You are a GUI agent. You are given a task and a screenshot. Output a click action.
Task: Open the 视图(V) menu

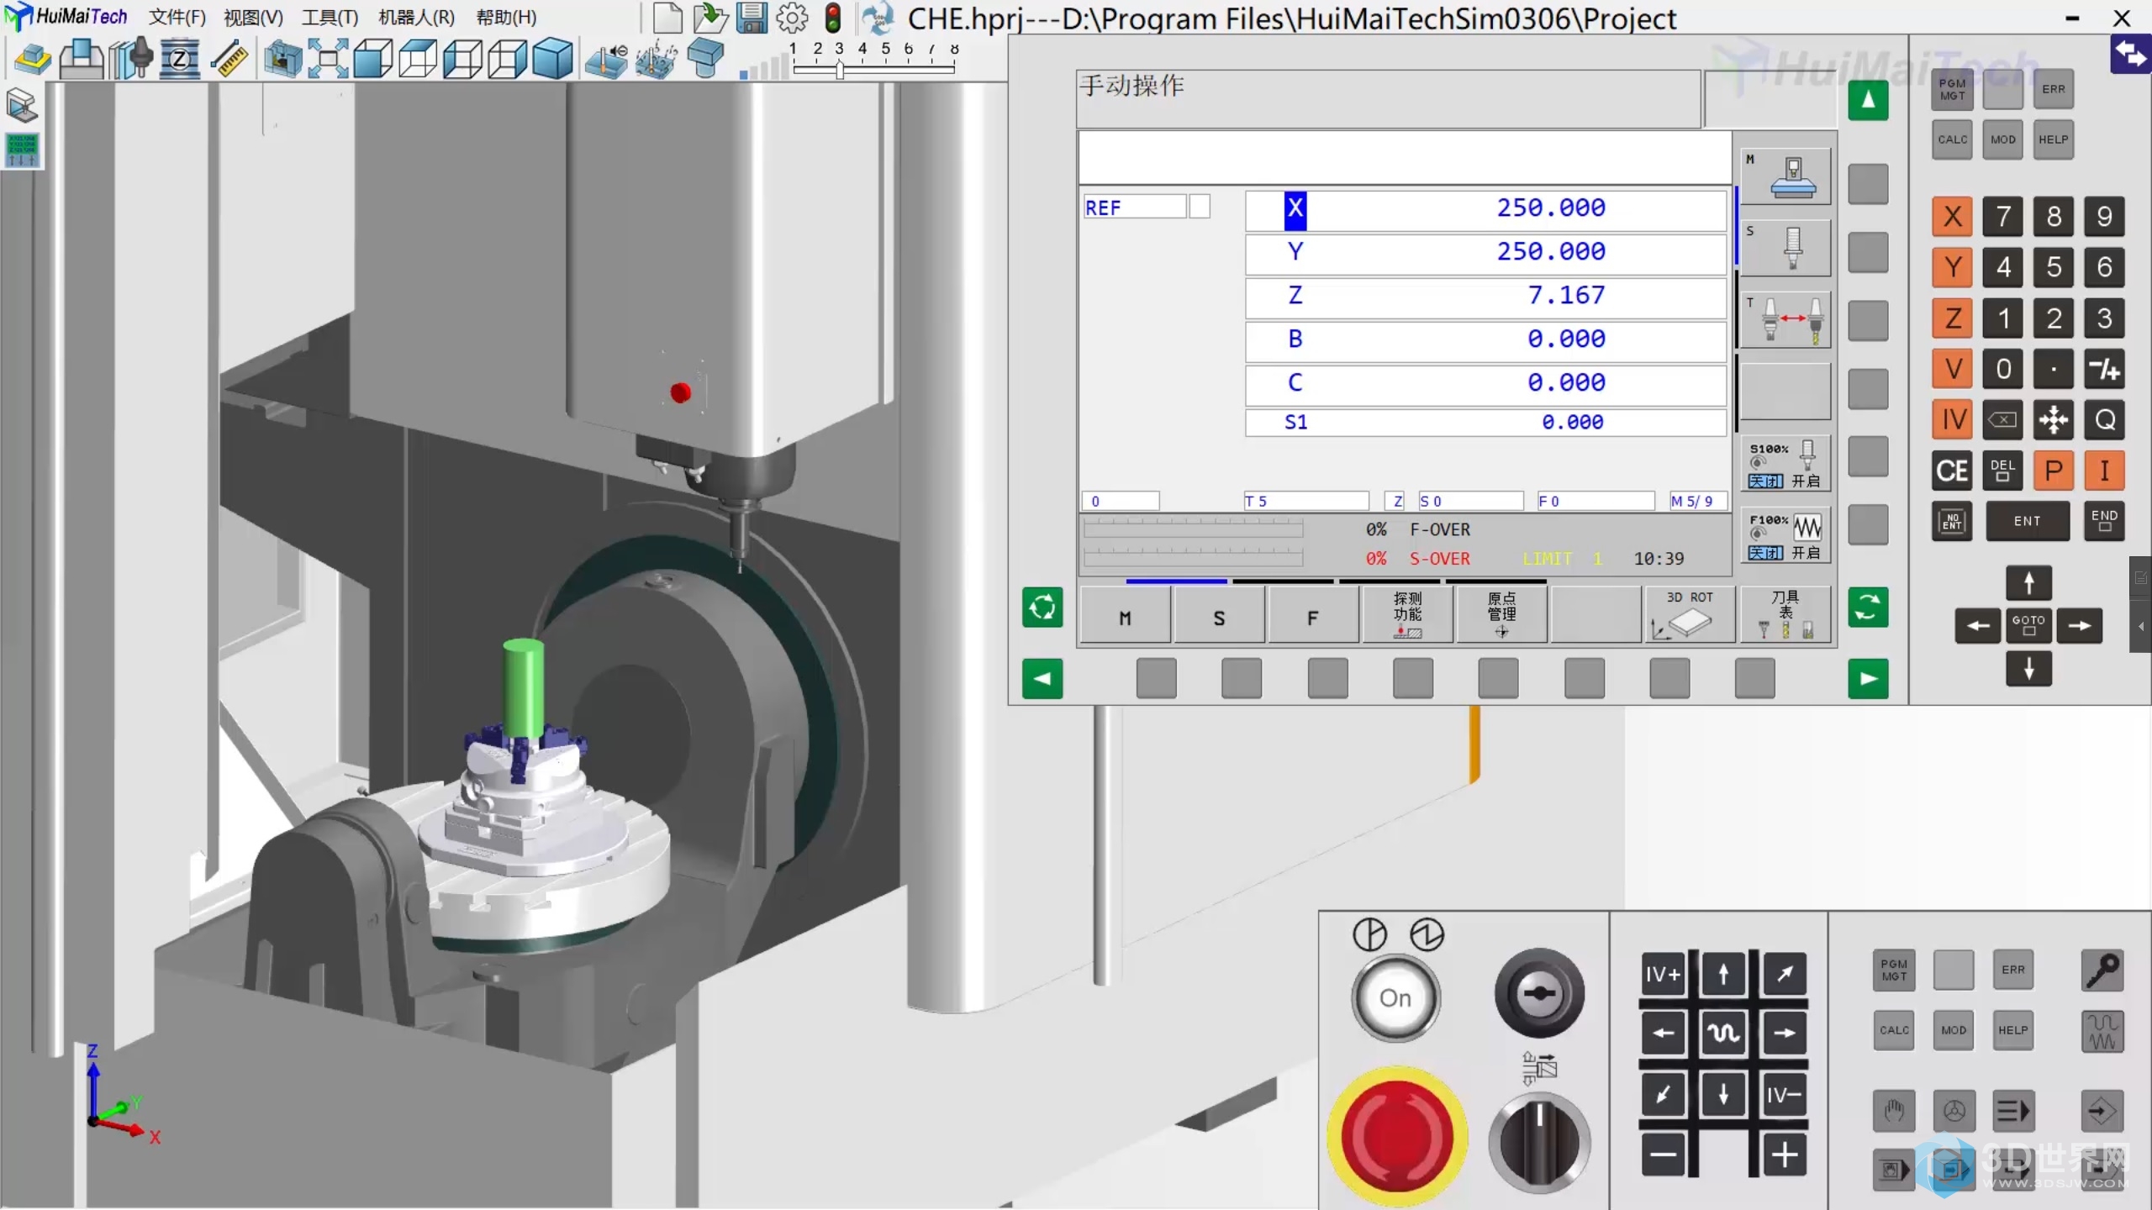point(253,17)
